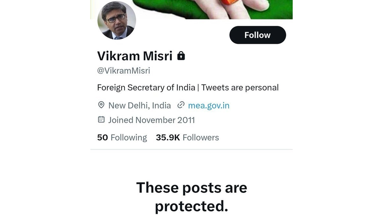383x215 pixels.
Task: Click the @VikramMisri handle
Action: pyautogui.click(x=124, y=71)
